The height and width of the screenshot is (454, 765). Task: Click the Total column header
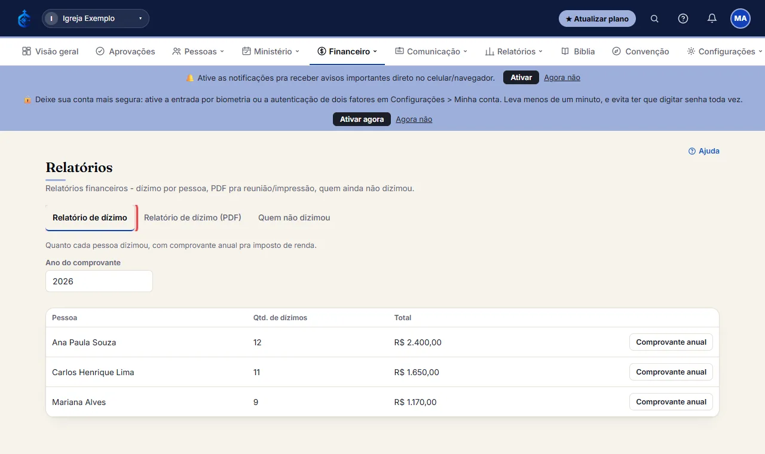click(x=403, y=318)
